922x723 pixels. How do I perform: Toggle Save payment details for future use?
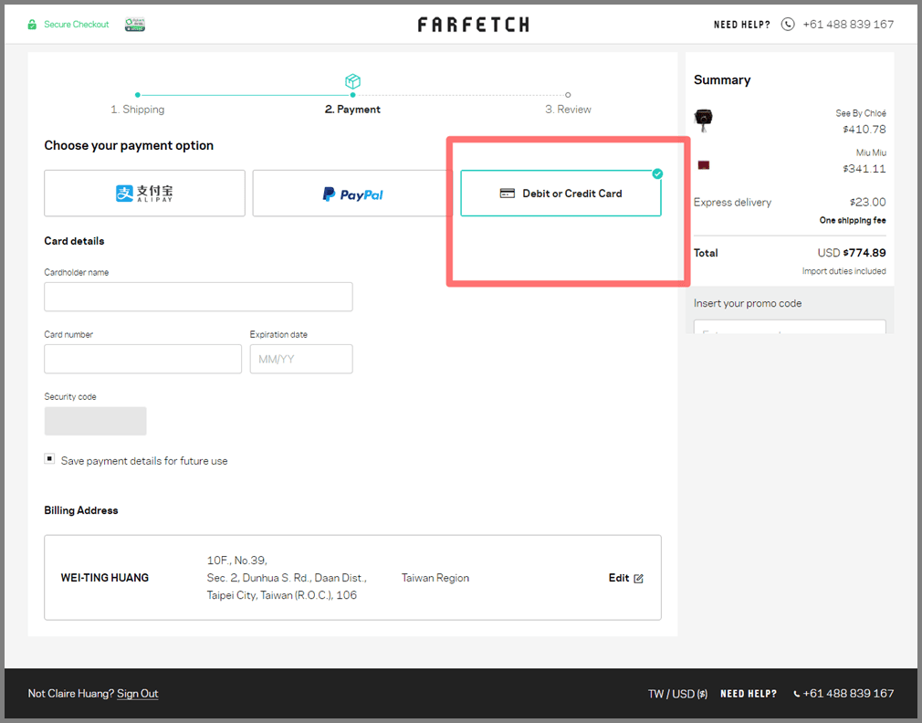[x=49, y=459]
